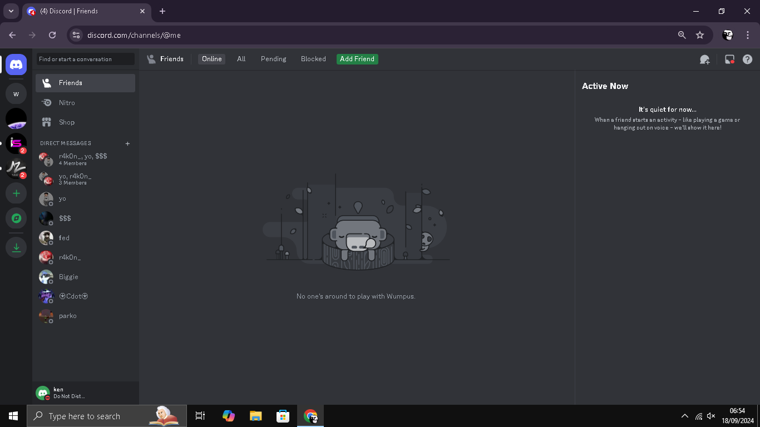760x427 pixels.
Task: View site information icon in address bar
Action: 76,35
